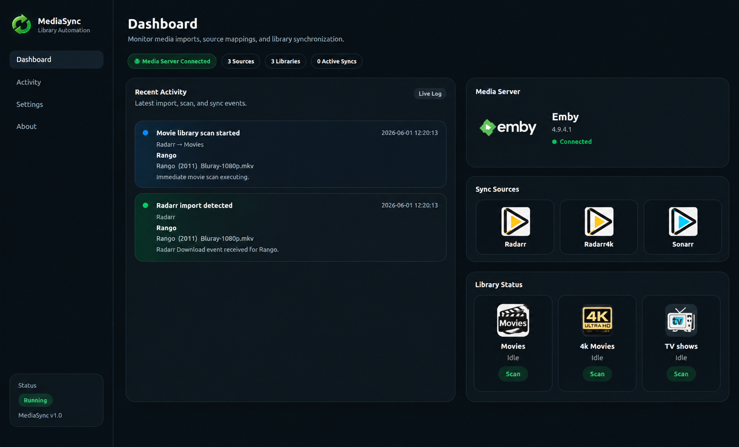Select the Radarr source icon
Screen dimensions: 739x447
(x=515, y=222)
